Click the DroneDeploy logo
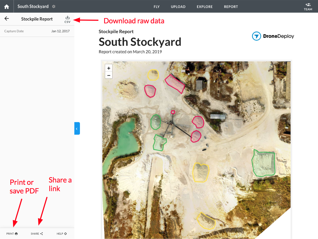Screen dimensions: 318x239 click(x=273, y=36)
